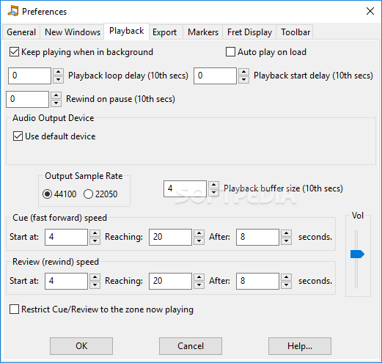Click Cue speed After field
This screenshot has height=363, width=382.
pos(257,237)
